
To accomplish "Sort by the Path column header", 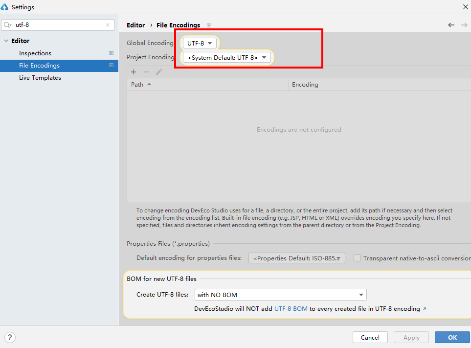I will click(207, 85).
